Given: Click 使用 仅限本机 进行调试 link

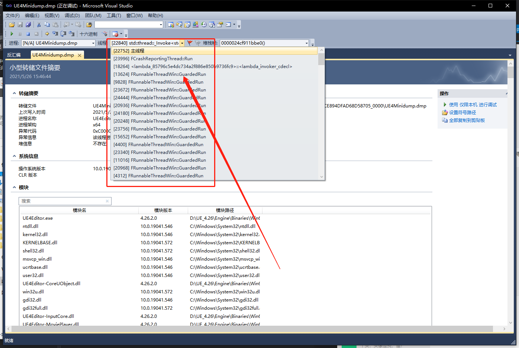Looking at the screenshot, I should pos(473,104).
